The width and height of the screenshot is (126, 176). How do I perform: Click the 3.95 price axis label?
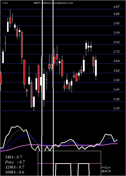pos(116,23)
